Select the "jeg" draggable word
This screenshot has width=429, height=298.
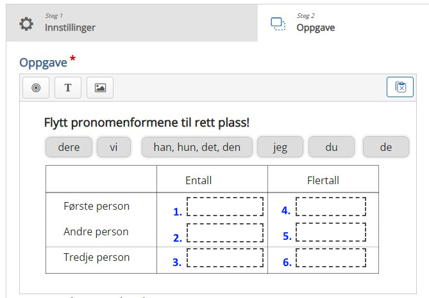coord(280,147)
